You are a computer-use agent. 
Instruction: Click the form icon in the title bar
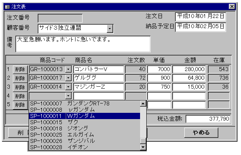7,7
